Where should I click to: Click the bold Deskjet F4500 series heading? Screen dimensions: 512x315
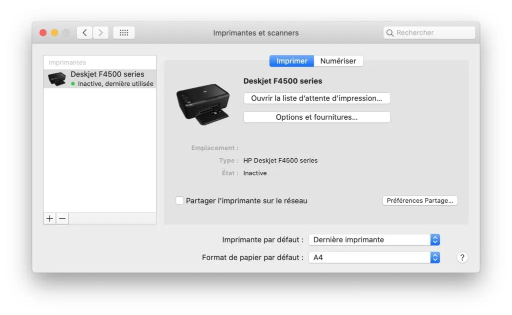point(283,81)
